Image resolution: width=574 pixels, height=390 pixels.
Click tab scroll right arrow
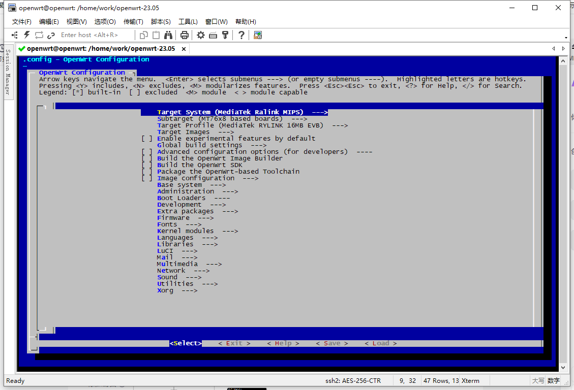tap(563, 48)
